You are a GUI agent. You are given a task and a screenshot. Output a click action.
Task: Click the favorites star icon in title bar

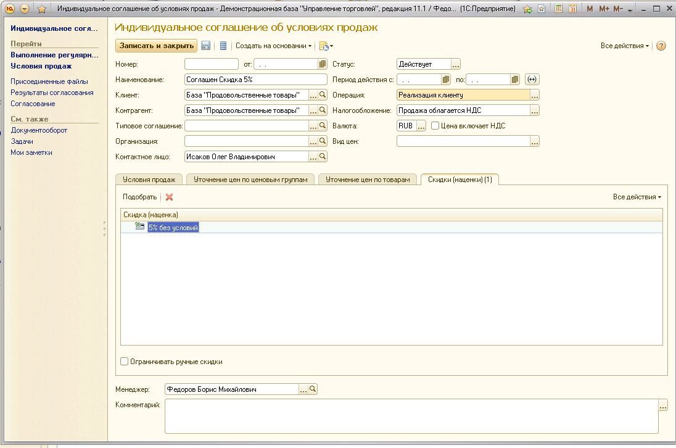[x=42, y=9]
